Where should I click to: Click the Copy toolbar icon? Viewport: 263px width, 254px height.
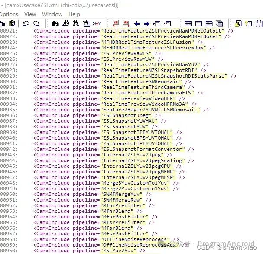[x=2, y=23]
